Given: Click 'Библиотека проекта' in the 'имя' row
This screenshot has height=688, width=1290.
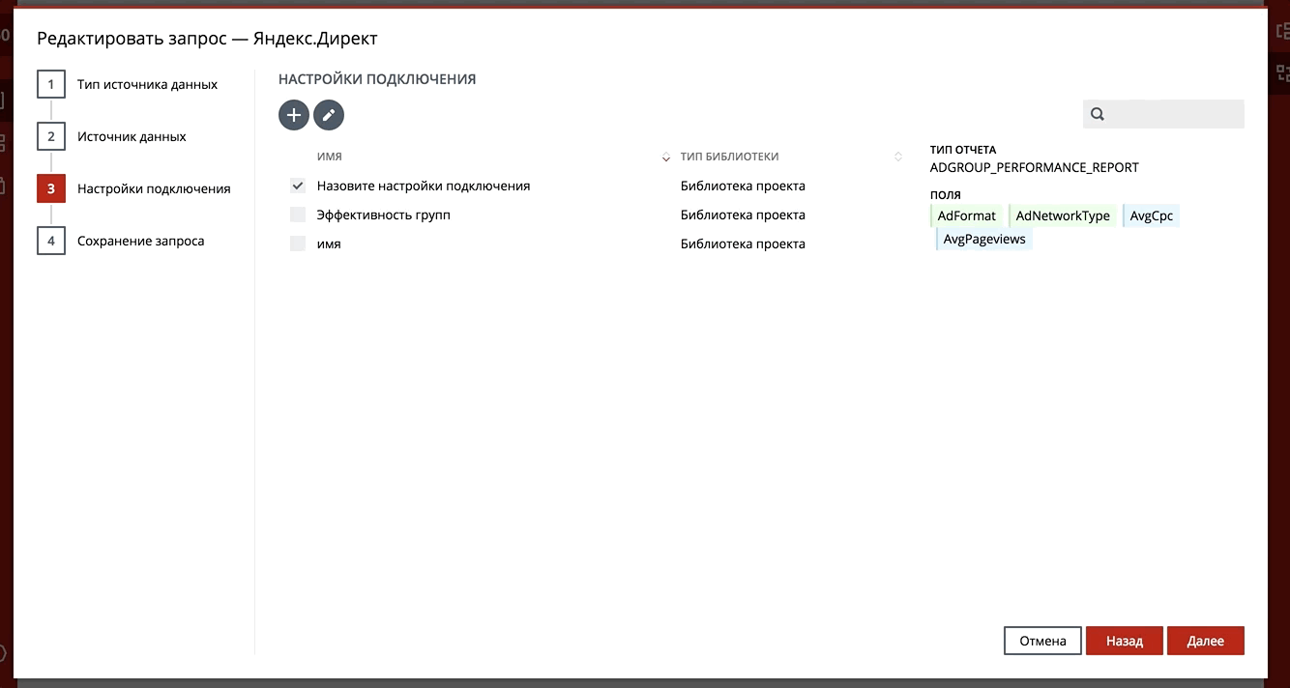Looking at the screenshot, I should [743, 244].
